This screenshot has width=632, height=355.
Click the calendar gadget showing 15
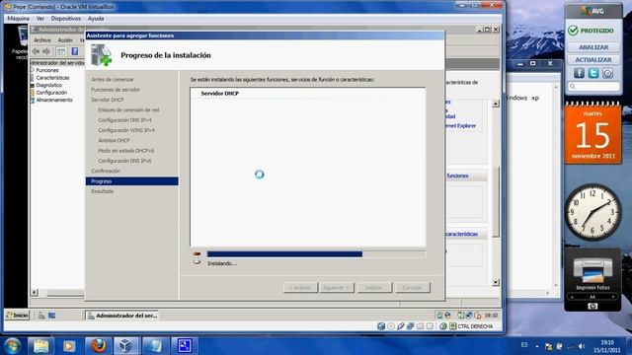592,133
